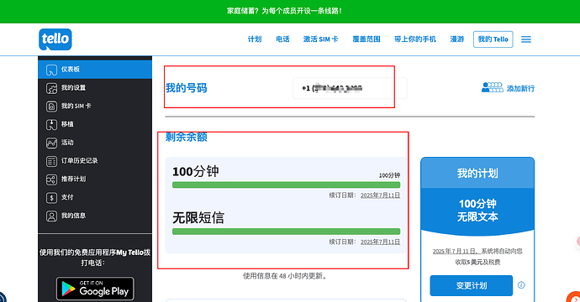This screenshot has height=302, width=580.
Task: Click the 我的 Tello button
Action: click(x=493, y=39)
